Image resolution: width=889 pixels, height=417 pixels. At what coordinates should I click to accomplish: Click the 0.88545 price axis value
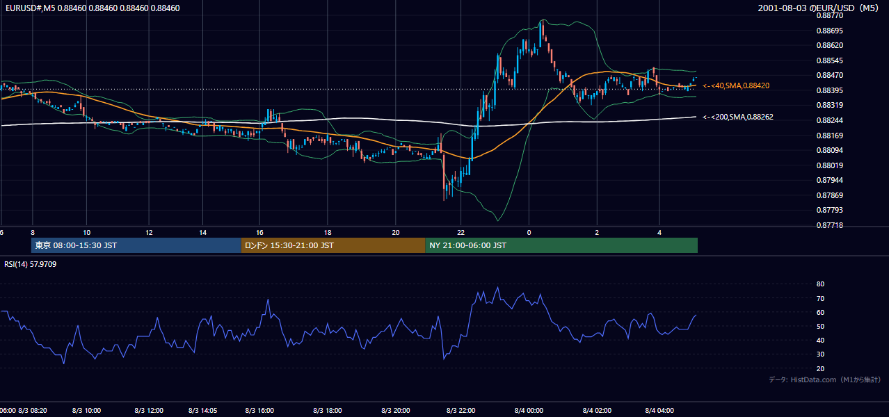coord(830,60)
